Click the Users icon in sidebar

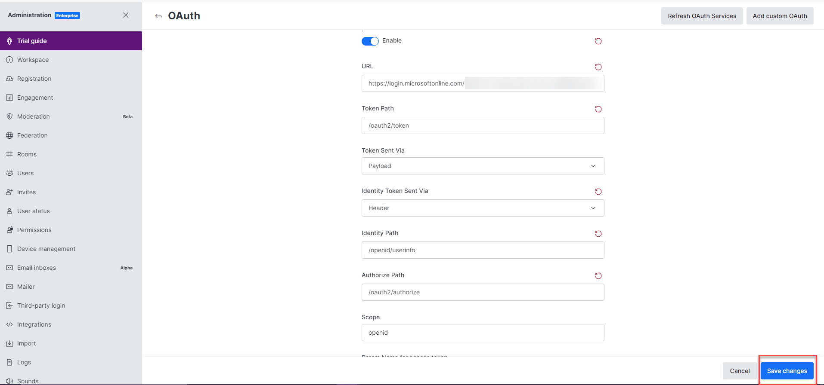coord(9,173)
